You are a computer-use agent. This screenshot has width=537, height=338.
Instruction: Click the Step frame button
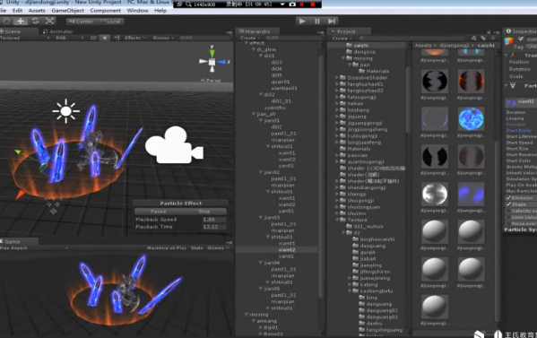pyautogui.click(x=332, y=22)
